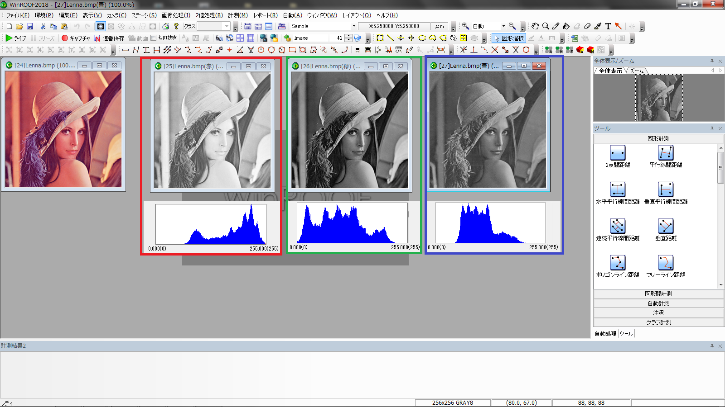Open a file with the folder icon
This screenshot has height=407, width=725.
[x=19, y=26]
